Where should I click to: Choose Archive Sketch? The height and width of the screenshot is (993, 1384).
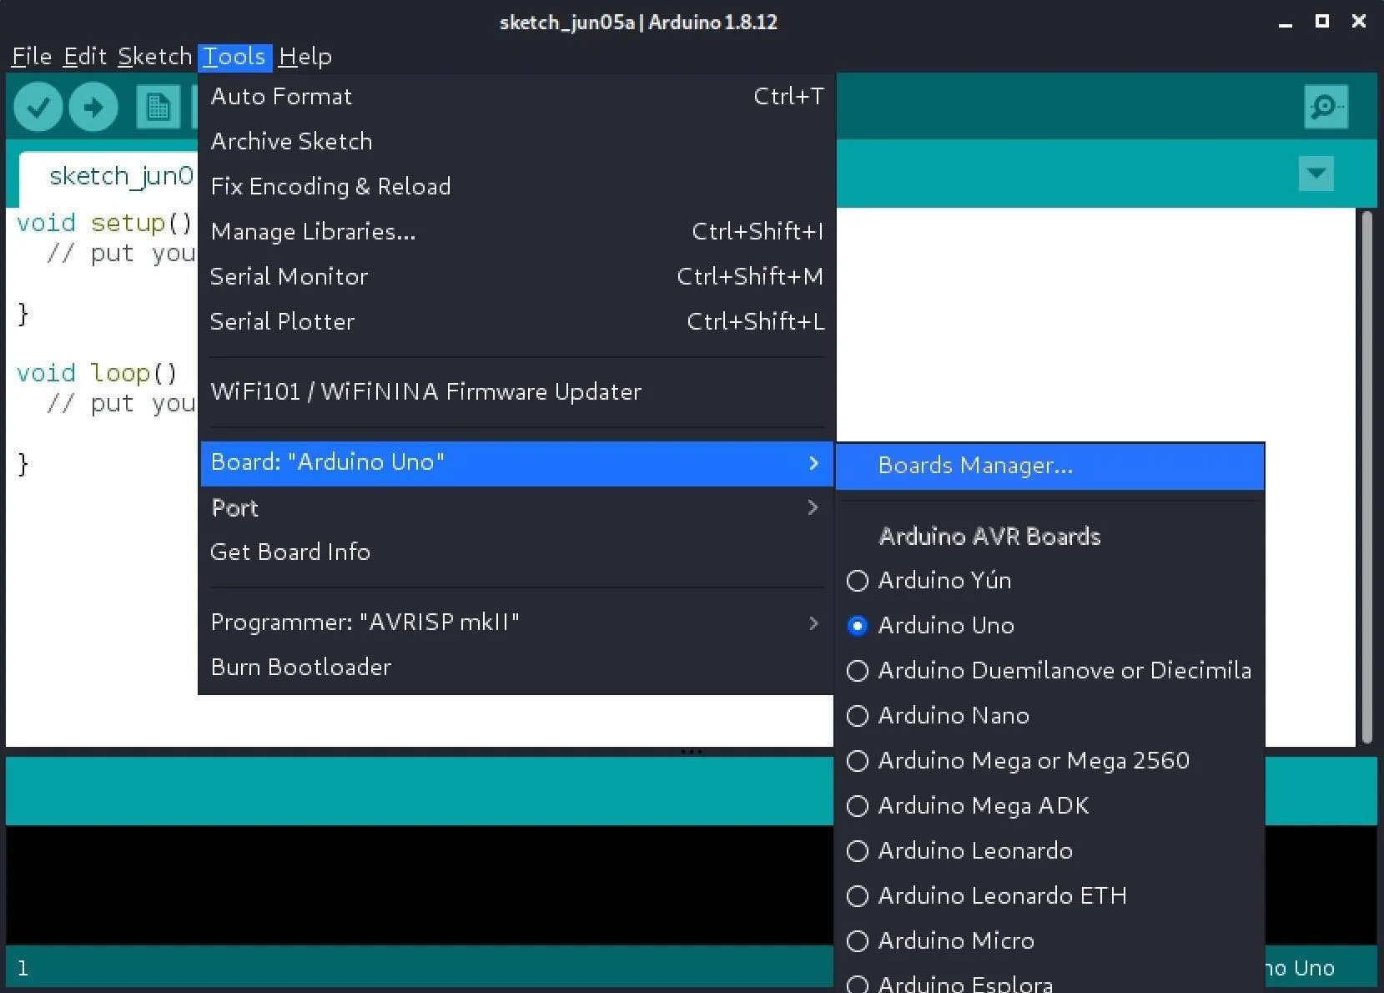point(517,142)
